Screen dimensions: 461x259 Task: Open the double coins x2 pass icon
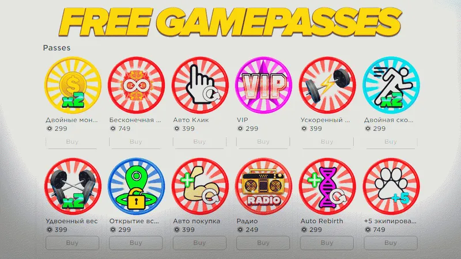pyautogui.click(x=73, y=85)
